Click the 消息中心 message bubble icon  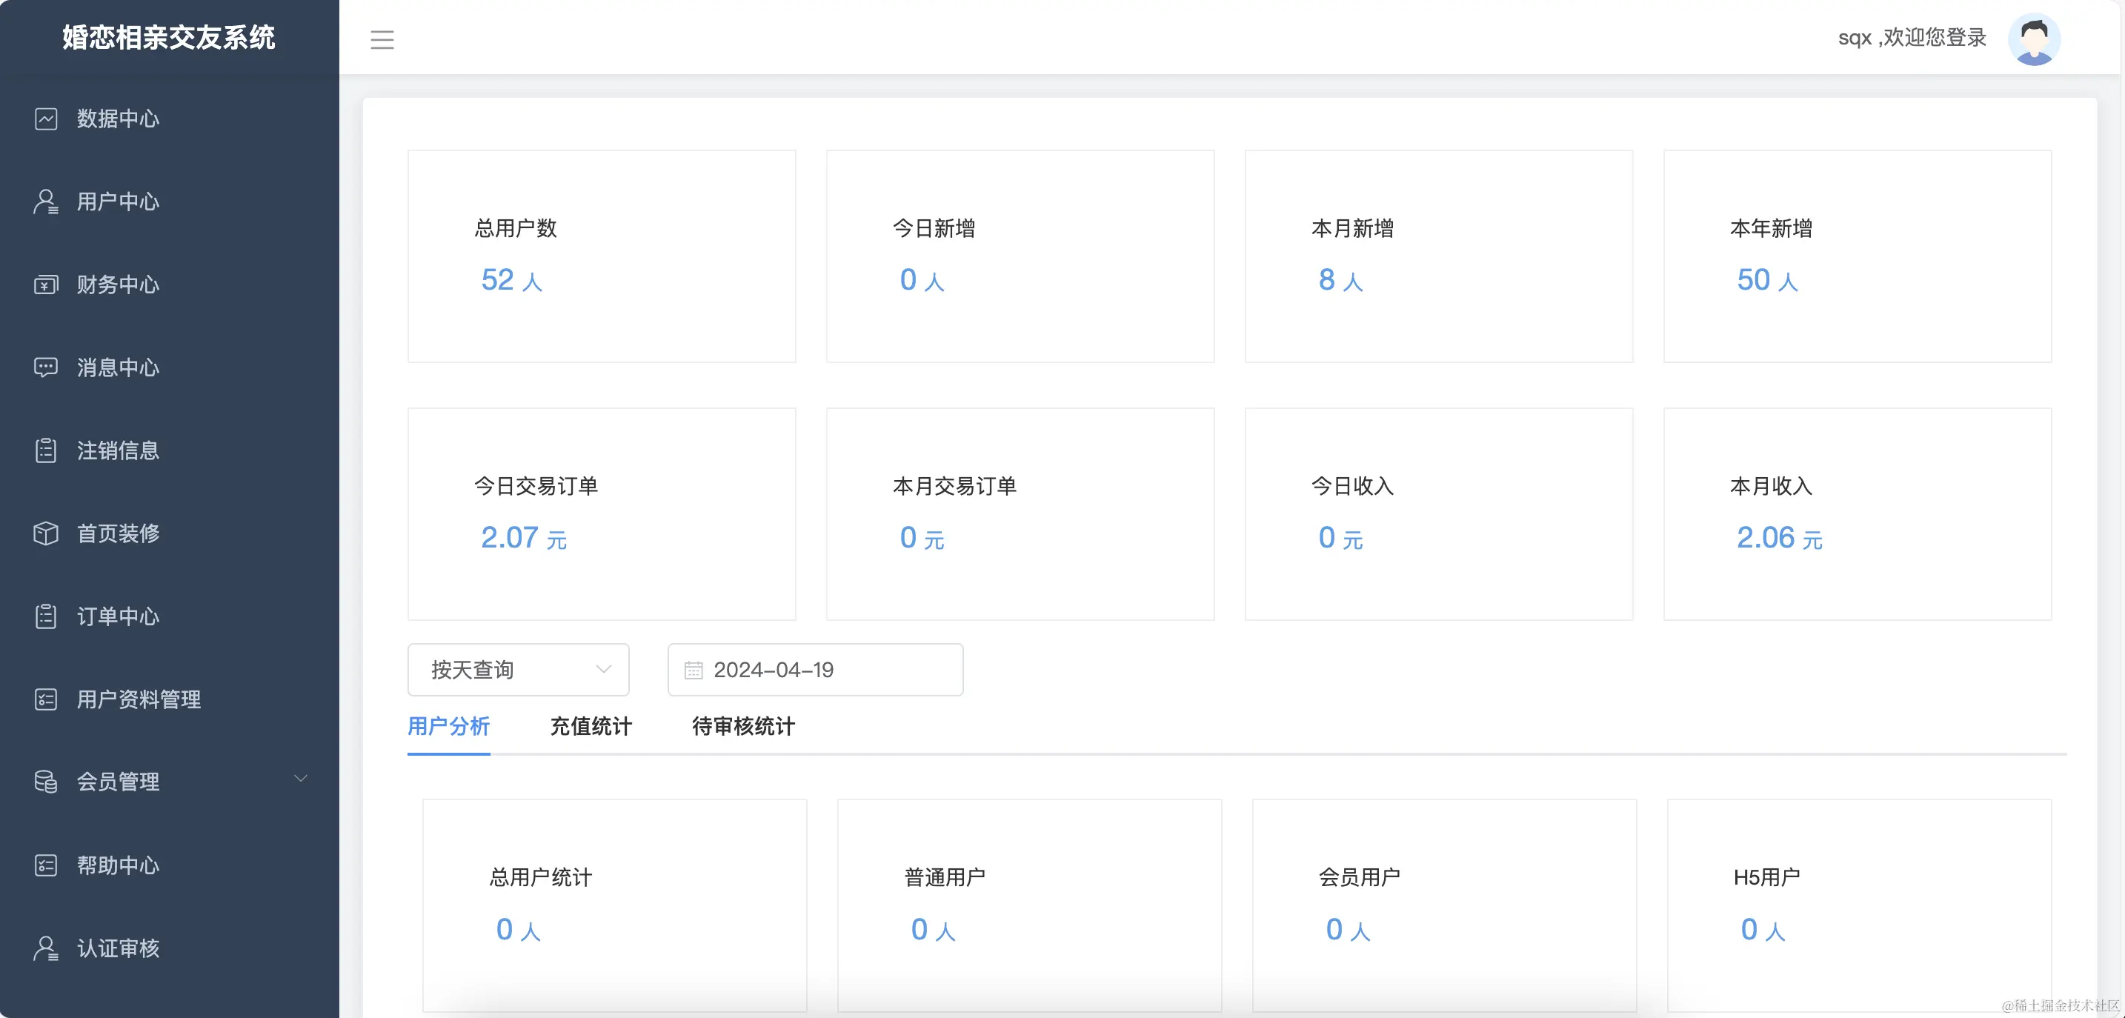pyautogui.click(x=45, y=368)
